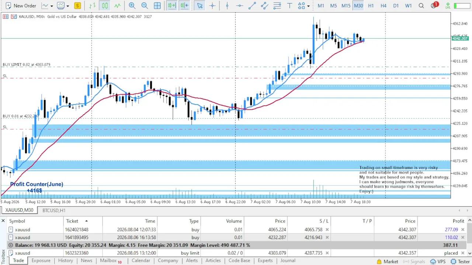472x265 pixels.
Task: Switch chart to candlestick style
Action: (x=105, y=6)
